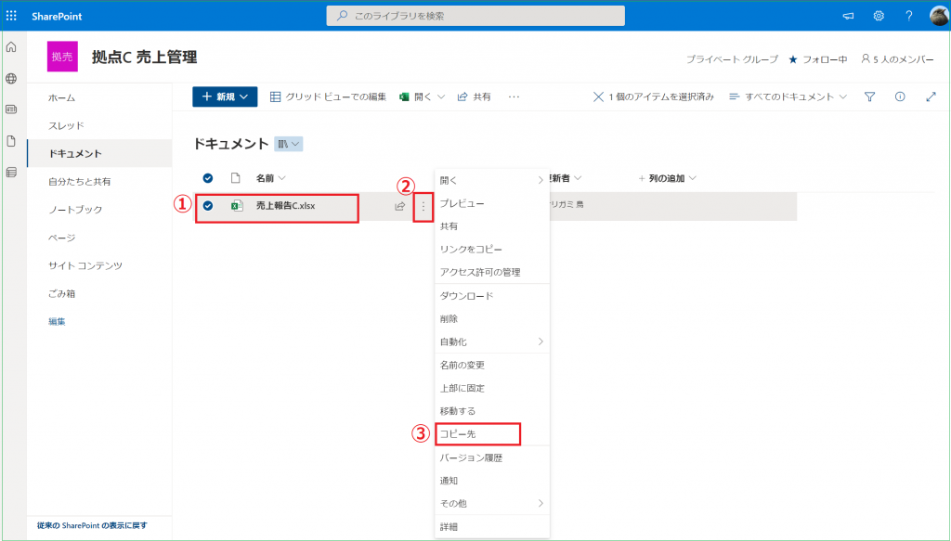Expand the 新規 dropdown button

(225, 97)
